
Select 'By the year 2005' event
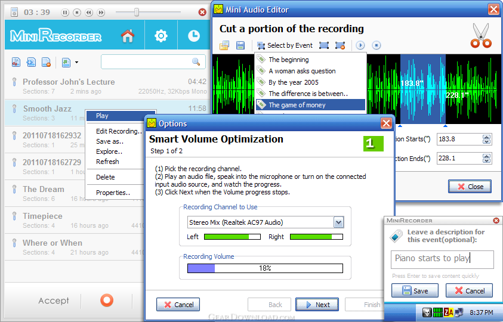tap(310, 82)
